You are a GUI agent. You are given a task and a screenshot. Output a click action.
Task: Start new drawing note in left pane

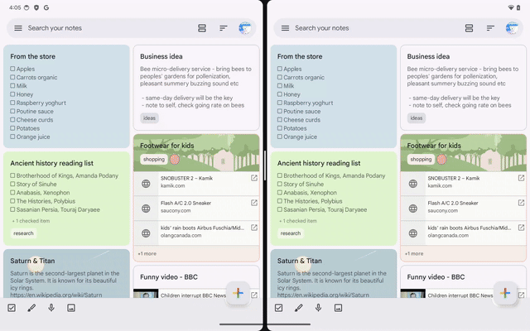(x=31, y=308)
